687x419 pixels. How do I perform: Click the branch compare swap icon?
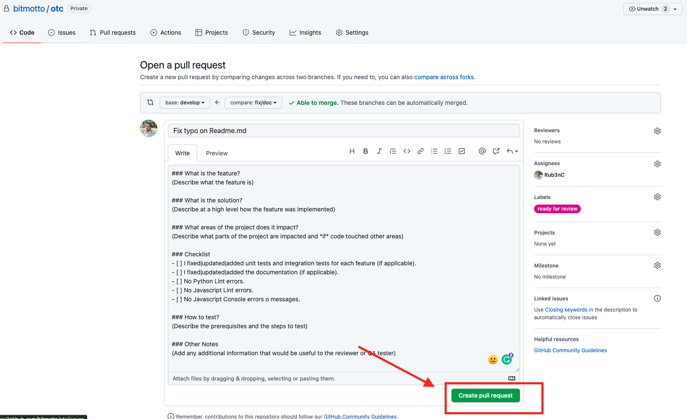pos(150,102)
